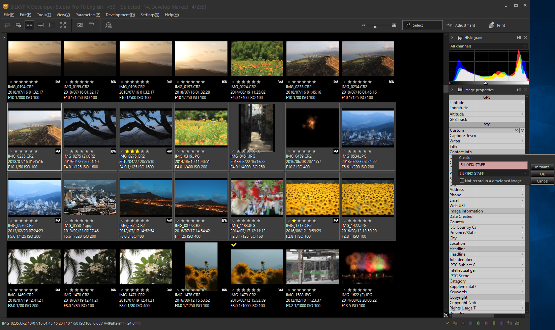Open full screen preview mode icon

tap(63, 25)
